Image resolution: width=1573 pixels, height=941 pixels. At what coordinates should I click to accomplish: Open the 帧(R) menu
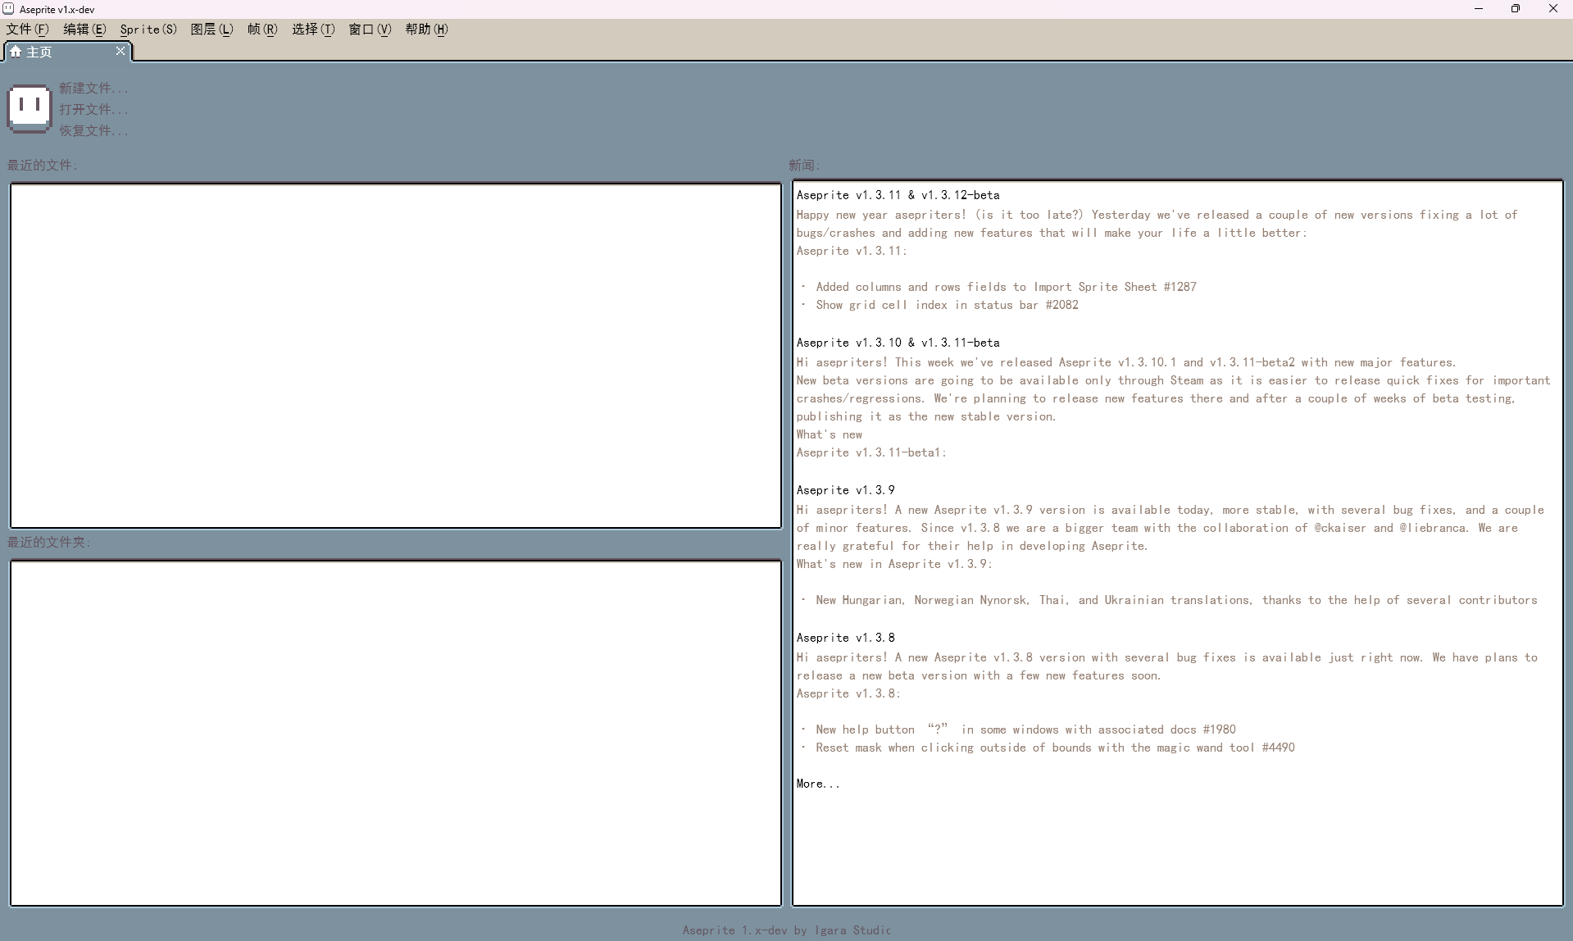[262, 30]
